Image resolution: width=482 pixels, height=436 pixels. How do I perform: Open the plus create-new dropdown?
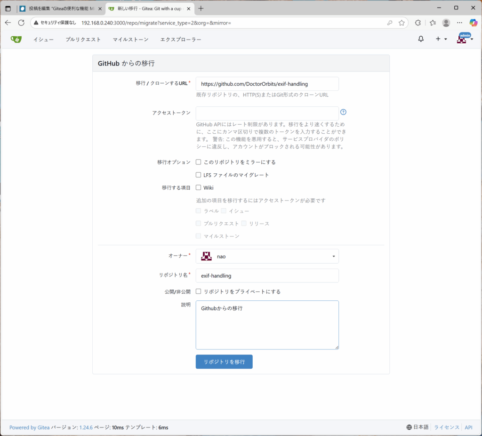441,39
